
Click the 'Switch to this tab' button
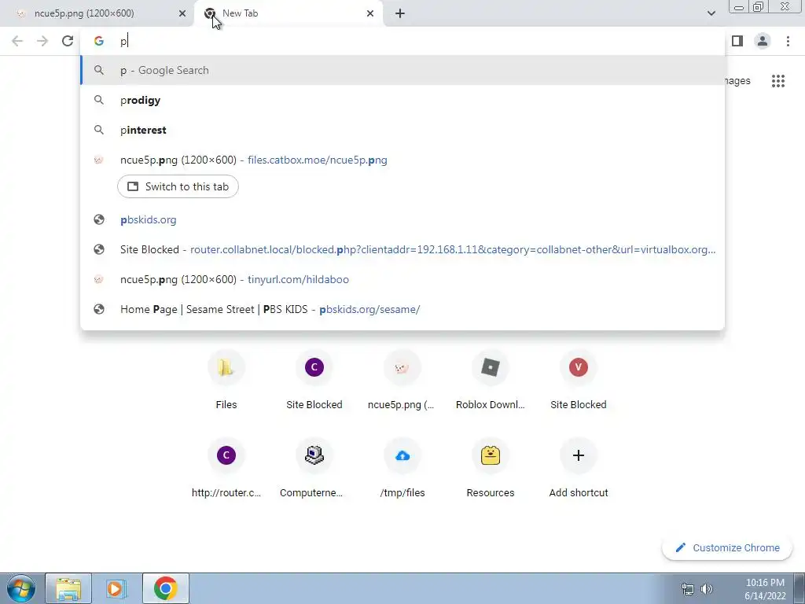tap(178, 186)
